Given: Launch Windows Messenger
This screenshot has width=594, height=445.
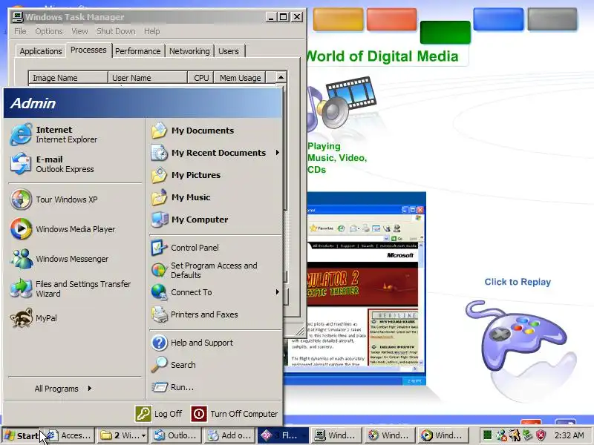Looking at the screenshot, I should [x=75, y=259].
